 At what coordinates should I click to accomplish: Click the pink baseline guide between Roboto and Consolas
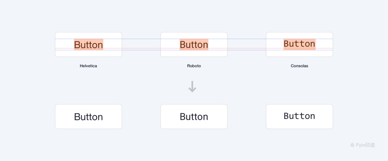(247, 48)
